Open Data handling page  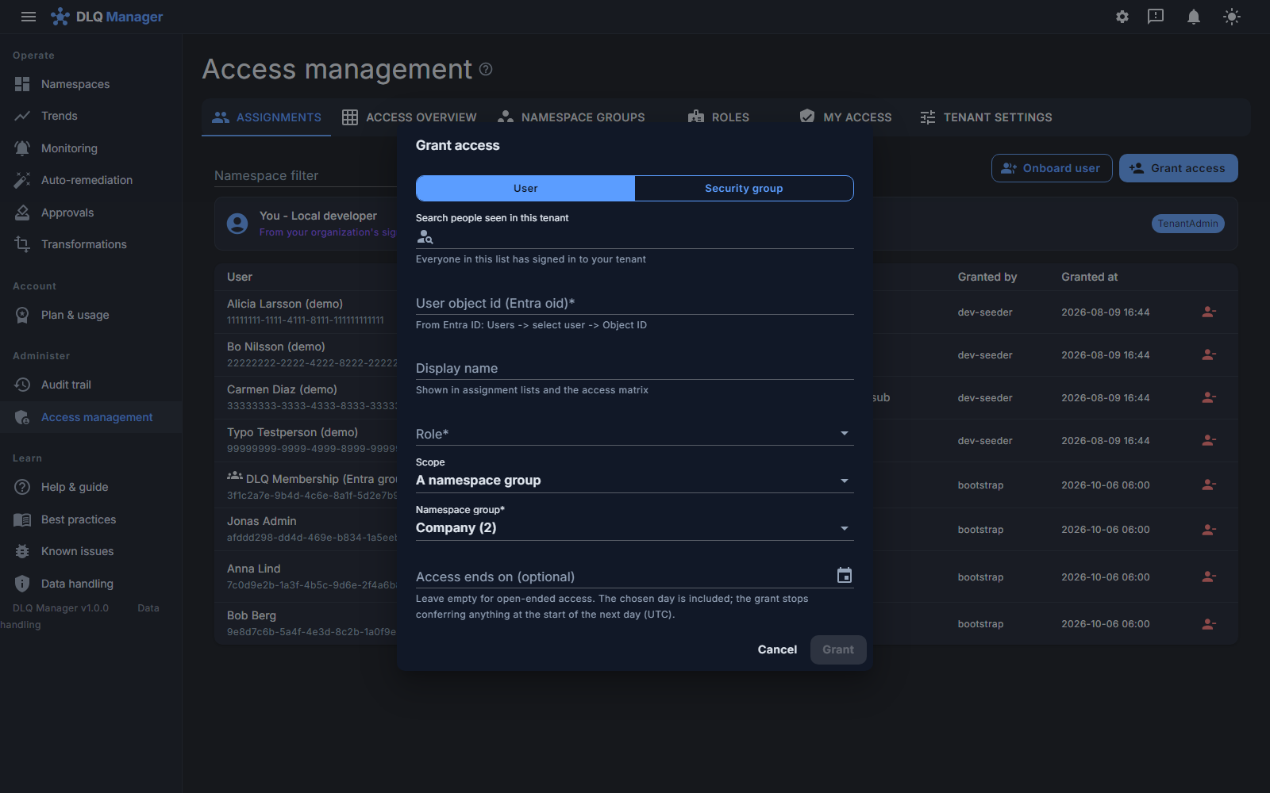91,584
